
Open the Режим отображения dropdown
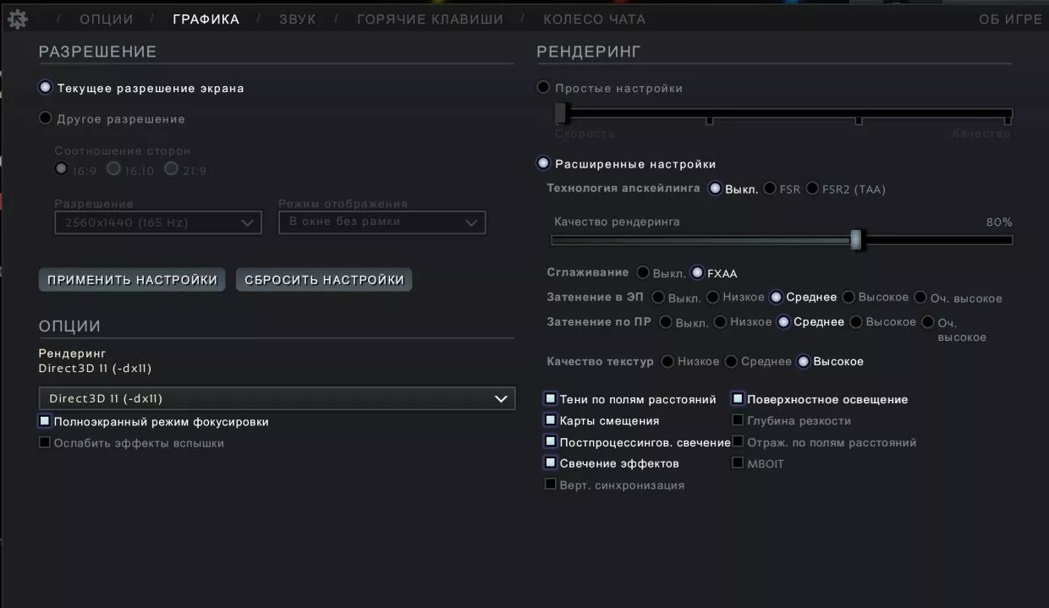pos(382,222)
